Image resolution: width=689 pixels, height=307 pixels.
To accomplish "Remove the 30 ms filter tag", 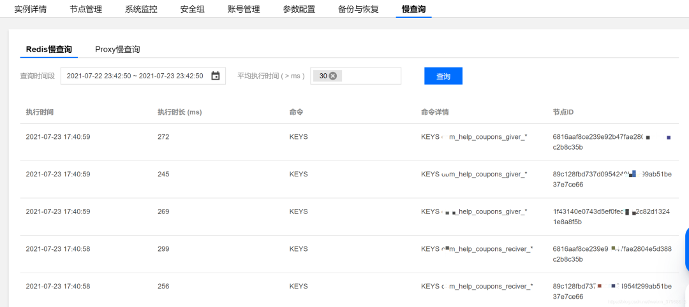I will coord(333,76).
